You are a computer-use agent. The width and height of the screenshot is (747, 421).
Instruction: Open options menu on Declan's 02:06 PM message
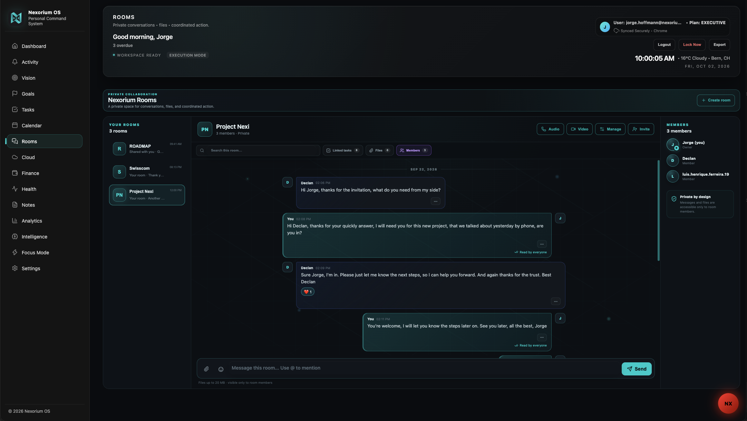point(436,201)
